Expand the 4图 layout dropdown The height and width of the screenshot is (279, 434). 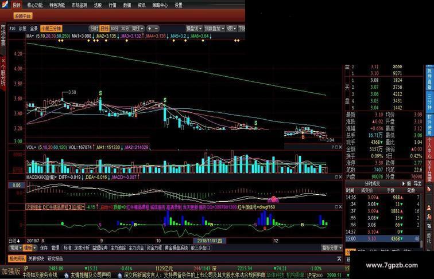(x=231, y=29)
